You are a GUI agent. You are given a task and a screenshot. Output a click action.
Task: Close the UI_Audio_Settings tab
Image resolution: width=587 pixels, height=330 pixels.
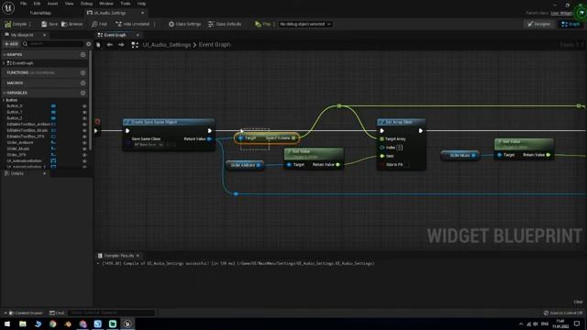coord(142,13)
